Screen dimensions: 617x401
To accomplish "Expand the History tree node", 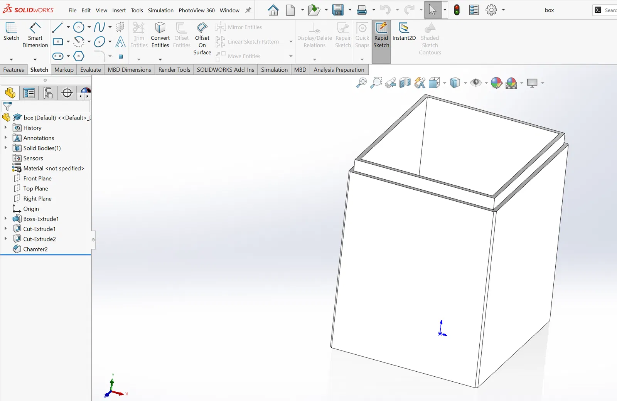I will (5, 128).
